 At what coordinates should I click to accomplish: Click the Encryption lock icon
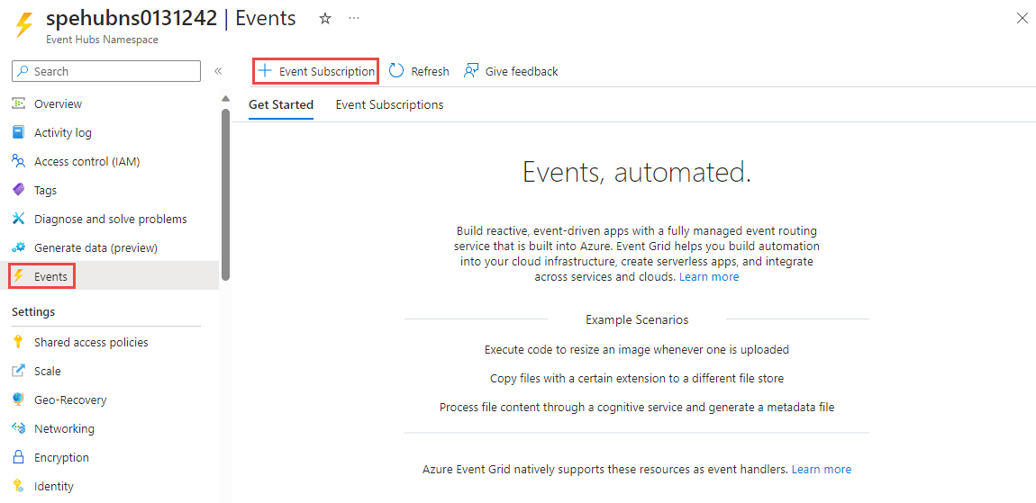[18, 457]
